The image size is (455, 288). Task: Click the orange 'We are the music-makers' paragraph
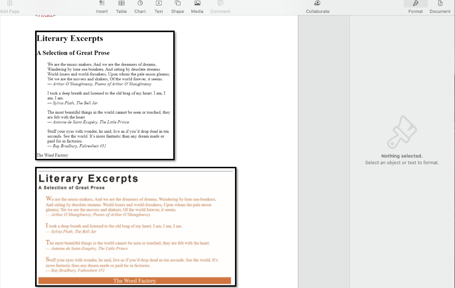coord(131,204)
